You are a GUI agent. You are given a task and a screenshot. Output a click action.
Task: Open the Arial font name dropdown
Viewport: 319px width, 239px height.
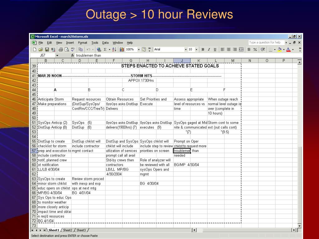pos(186,49)
